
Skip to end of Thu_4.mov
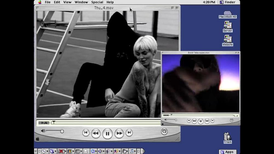tap(129, 133)
